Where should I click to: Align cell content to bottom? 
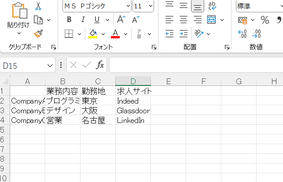198,6
